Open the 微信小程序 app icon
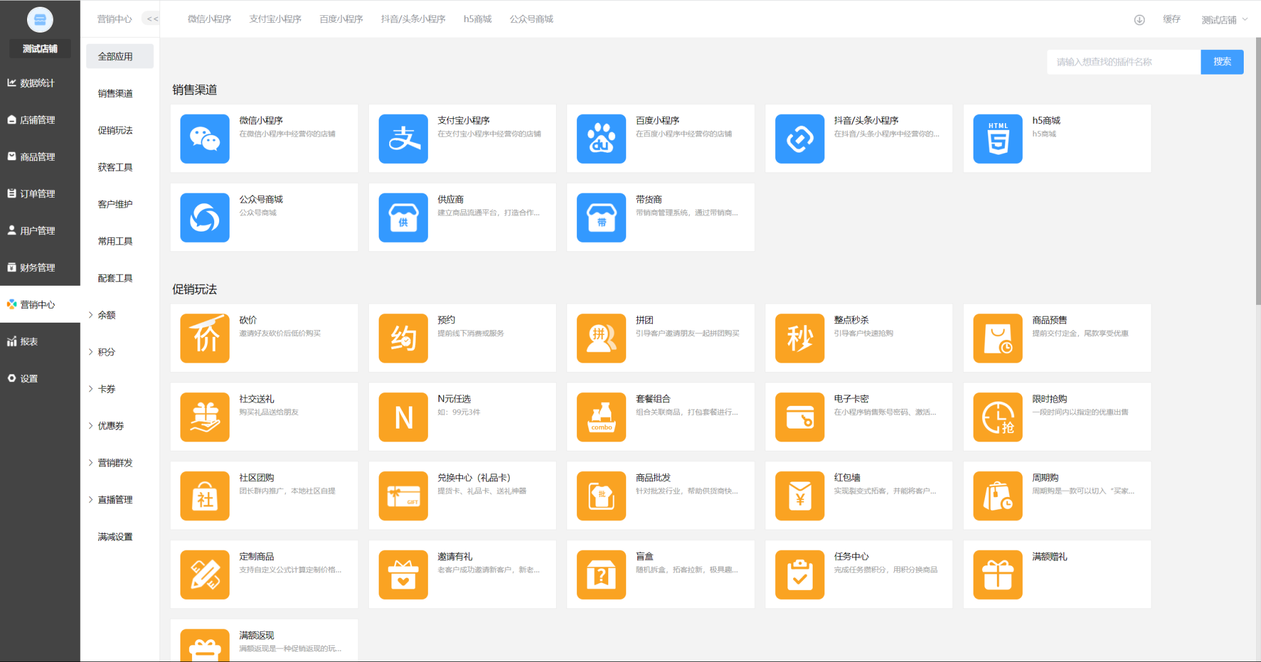Viewport: 1261px width, 662px height. coord(204,139)
